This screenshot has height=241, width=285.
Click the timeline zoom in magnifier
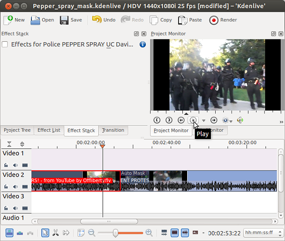pyautogui.click(x=149, y=232)
